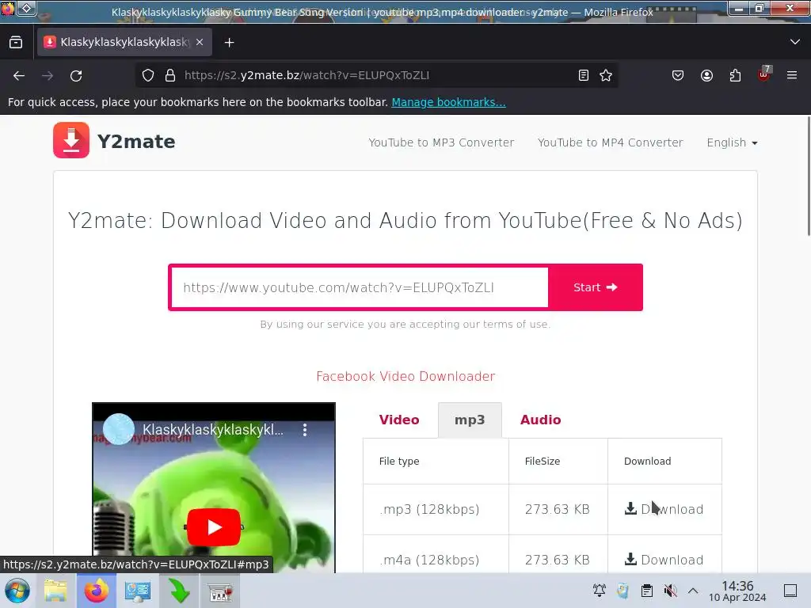Click the Start button
Image resolution: width=811 pixels, height=608 pixels.
click(596, 287)
